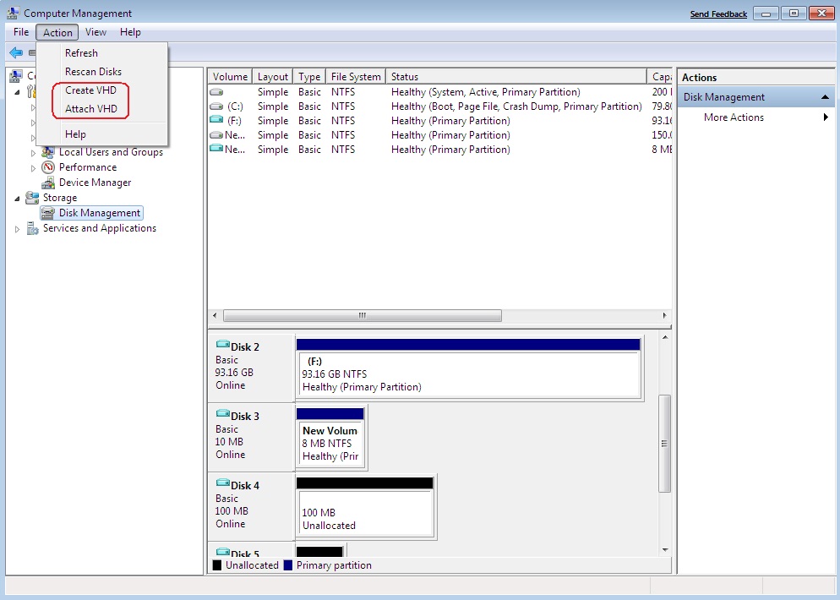Select the drive icon of the (F:) volume row

pyautogui.click(x=216, y=121)
